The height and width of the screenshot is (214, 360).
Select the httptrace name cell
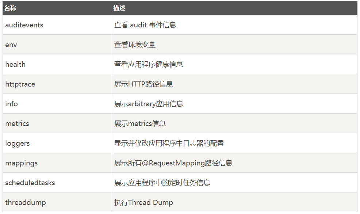pyautogui.click(x=57, y=84)
